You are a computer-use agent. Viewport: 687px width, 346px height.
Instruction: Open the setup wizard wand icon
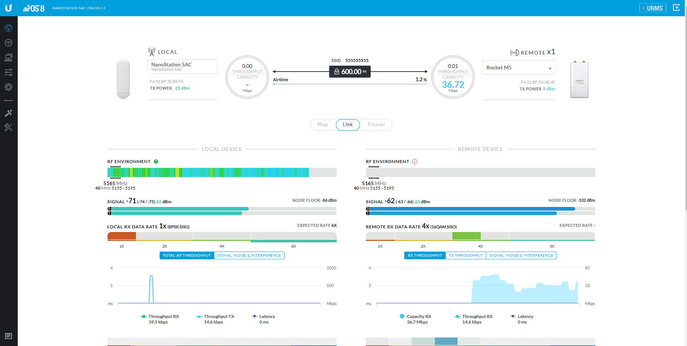[x=8, y=113]
